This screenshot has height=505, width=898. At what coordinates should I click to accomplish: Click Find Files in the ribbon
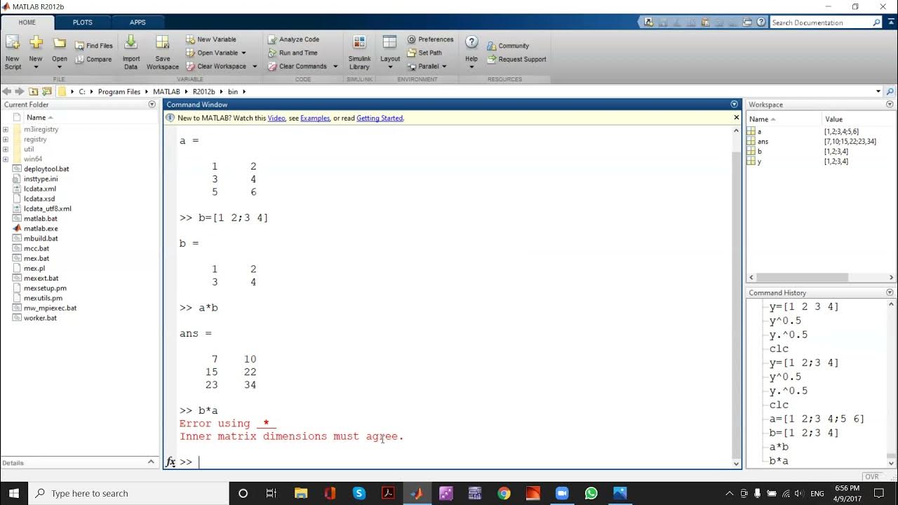point(94,46)
